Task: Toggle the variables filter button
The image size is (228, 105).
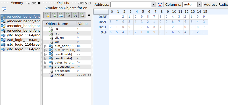Action: tap(82, 15)
